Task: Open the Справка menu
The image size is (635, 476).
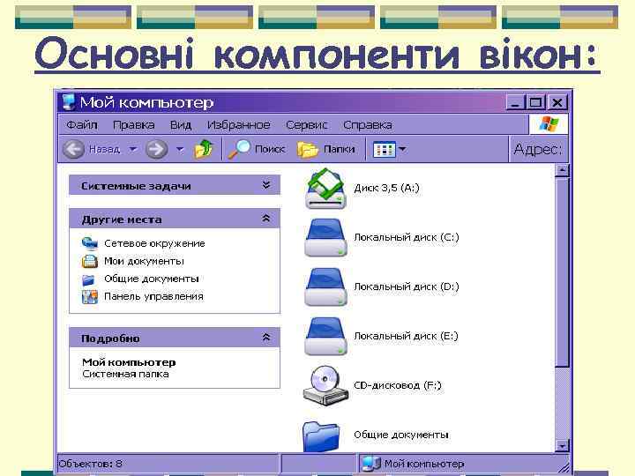Action: tap(367, 124)
